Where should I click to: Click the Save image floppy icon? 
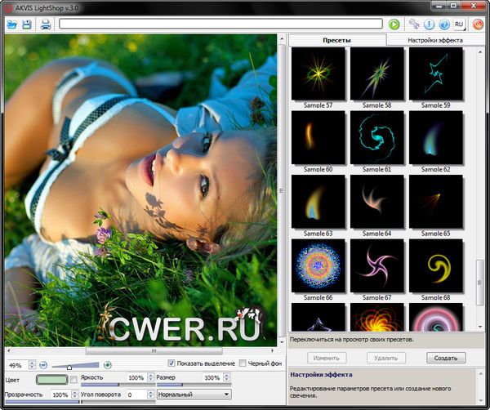pyautogui.click(x=27, y=25)
